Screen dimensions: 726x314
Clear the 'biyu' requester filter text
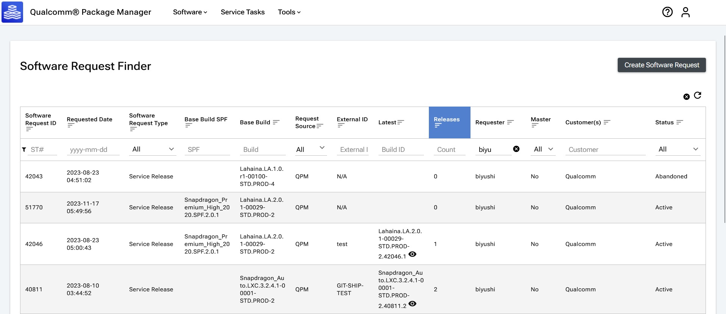tap(516, 149)
